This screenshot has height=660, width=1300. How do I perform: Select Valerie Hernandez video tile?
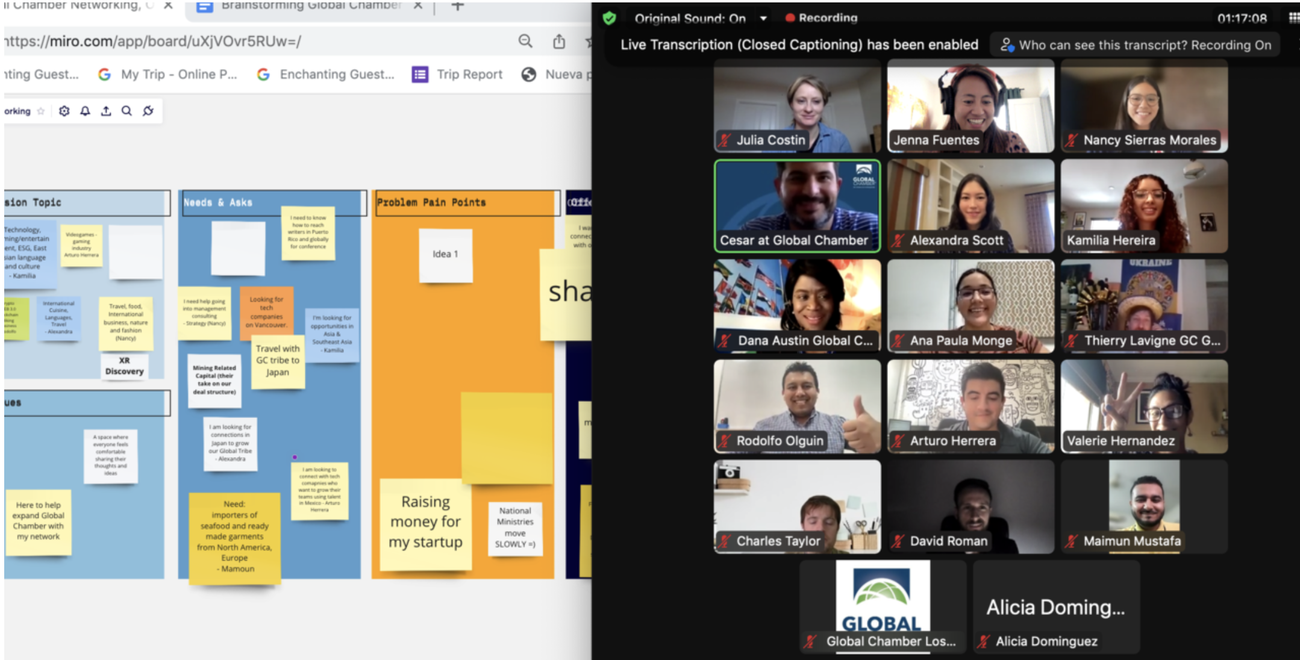[x=1144, y=406]
